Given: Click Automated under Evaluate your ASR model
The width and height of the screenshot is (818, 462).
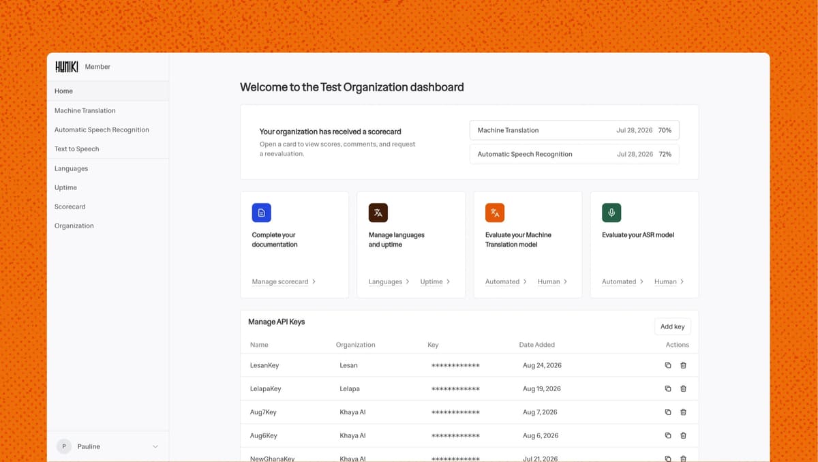Looking at the screenshot, I should tap(622, 281).
